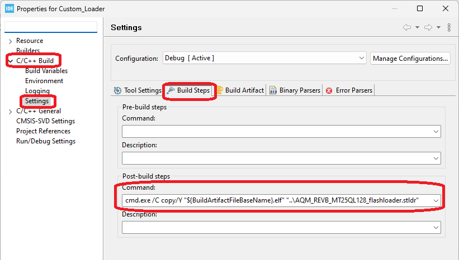This screenshot has width=459, height=260.
Task: Open CMSIS-SVD Settings page
Action: coord(45,121)
